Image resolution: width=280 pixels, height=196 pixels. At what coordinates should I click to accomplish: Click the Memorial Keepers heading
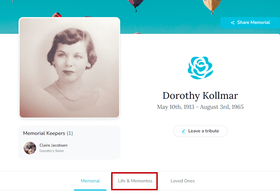click(44, 133)
